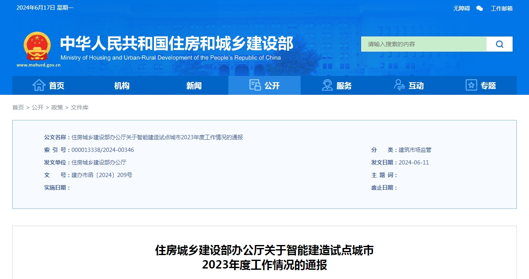Click the person icon beside 服务

tap(327, 85)
